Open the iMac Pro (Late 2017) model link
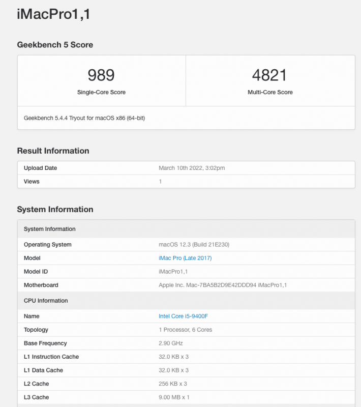This screenshot has width=361, height=407. click(185, 258)
